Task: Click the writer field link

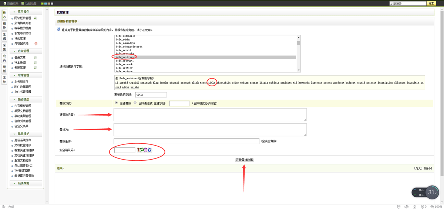Action: 244,83
